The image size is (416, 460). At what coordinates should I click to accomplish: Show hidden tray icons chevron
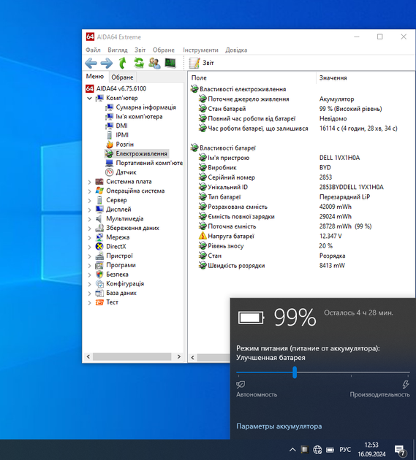point(292,450)
